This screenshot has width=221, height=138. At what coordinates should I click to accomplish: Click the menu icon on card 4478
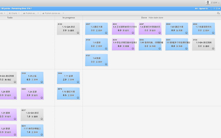click(x=78, y=98)
